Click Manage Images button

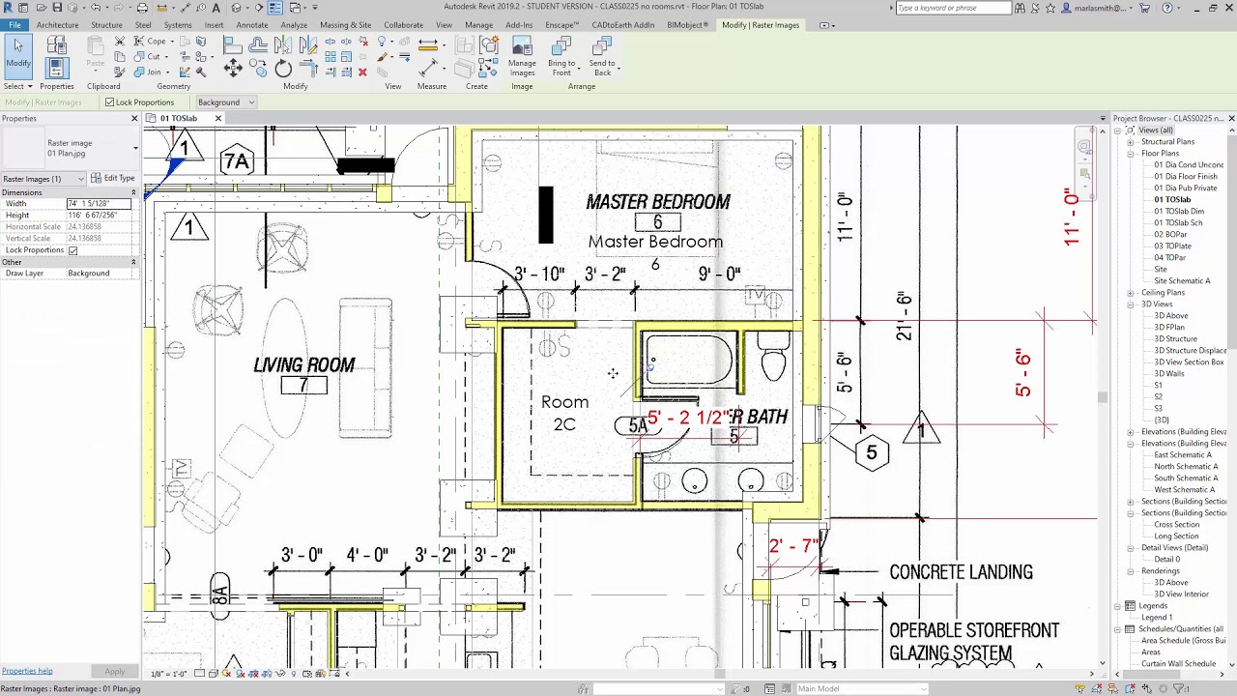522,57
